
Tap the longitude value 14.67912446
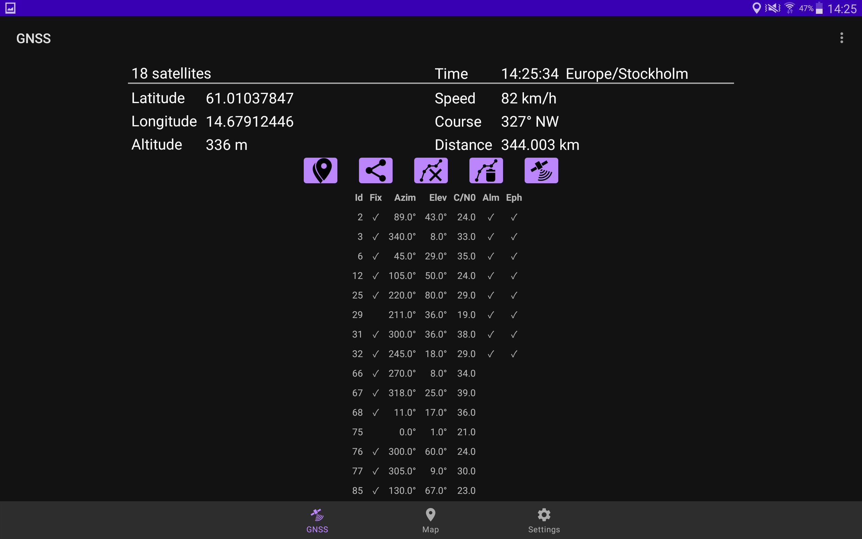pyautogui.click(x=249, y=122)
